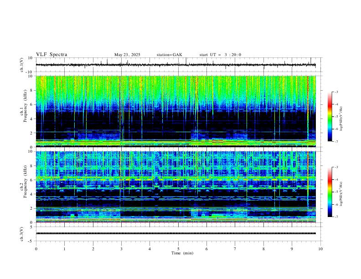Click time axis tick label '0'
The height and width of the screenshot is (279, 361).
coord(36,249)
